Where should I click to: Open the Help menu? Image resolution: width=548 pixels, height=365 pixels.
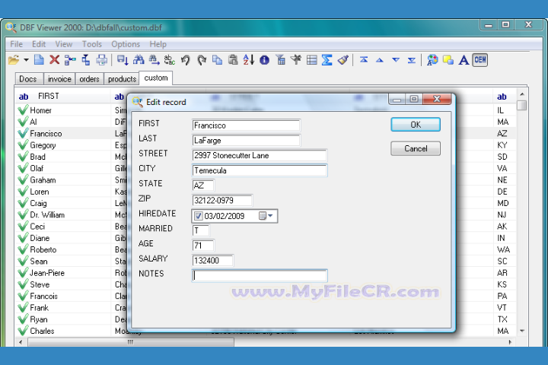[158, 44]
